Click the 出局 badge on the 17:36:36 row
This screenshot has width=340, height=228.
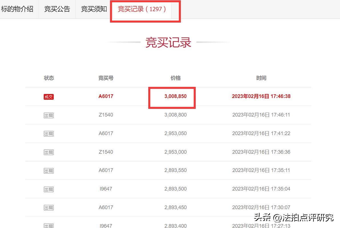coord(49,152)
